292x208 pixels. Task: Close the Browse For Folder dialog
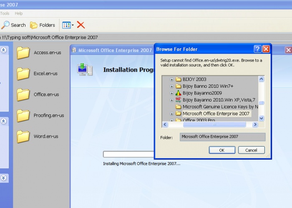click(x=266, y=49)
